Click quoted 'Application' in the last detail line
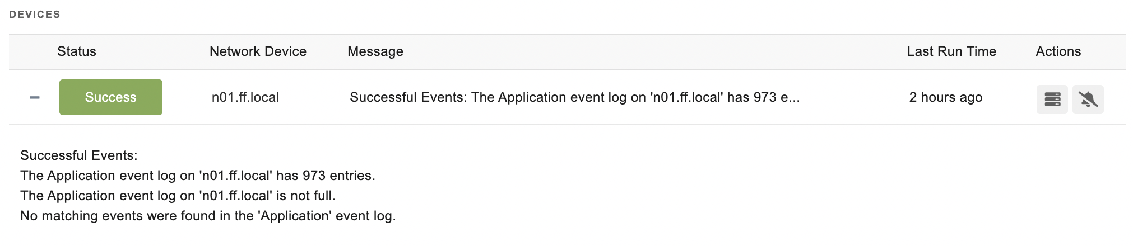1133x246 pixels. [x=295, y=216]
